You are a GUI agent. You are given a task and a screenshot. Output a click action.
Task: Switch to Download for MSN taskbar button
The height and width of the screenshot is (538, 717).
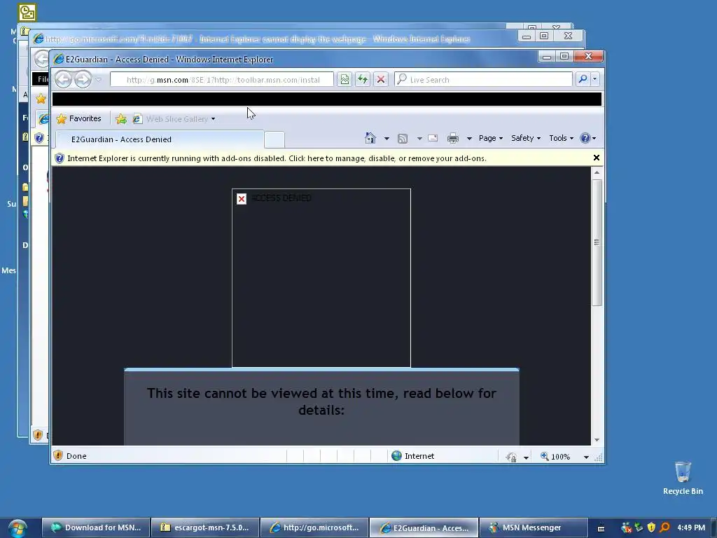(96, 527)
